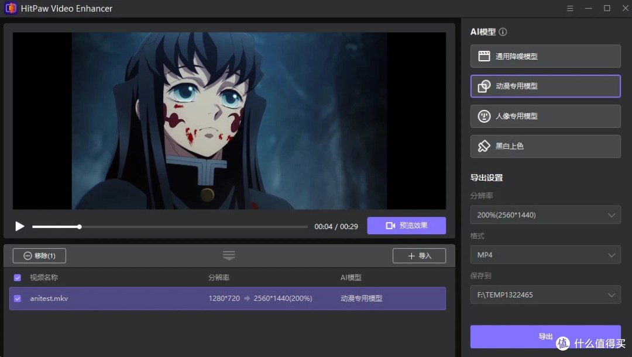Screen dimensions: 632x357
Task: Click the 导出 export button
Action: tap(545, 337)
